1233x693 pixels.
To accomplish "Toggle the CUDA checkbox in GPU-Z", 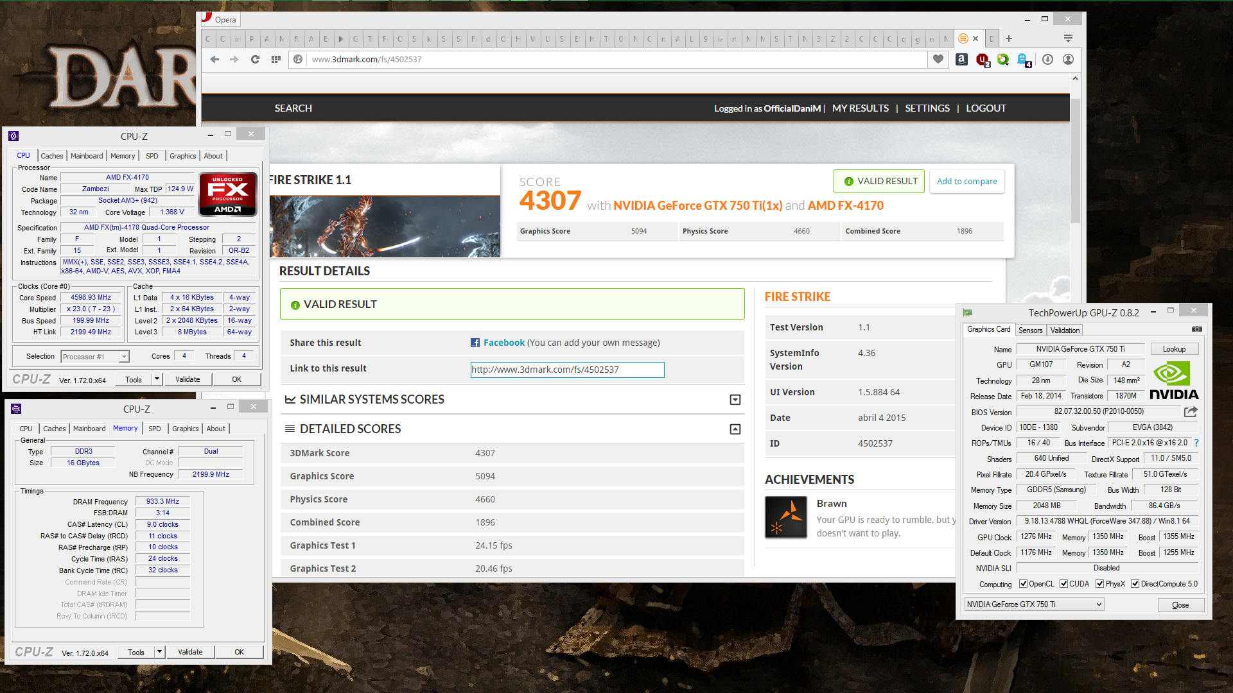I will pos(1063,584).
